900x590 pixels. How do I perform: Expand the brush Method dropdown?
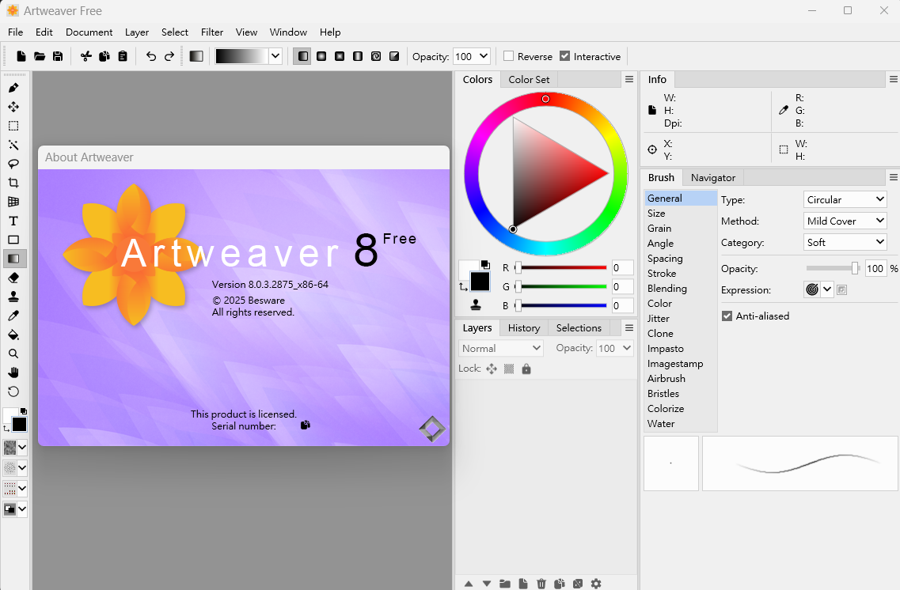coord(845,221)
